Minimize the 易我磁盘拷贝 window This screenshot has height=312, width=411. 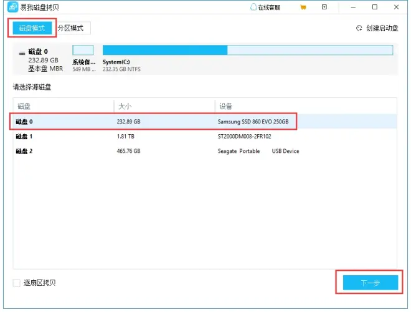pos(353,7)
